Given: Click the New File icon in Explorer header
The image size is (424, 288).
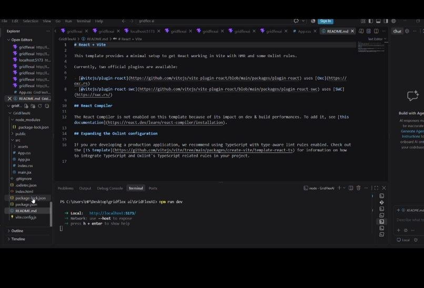Looking at the screenshot, I should click(26, 106).
